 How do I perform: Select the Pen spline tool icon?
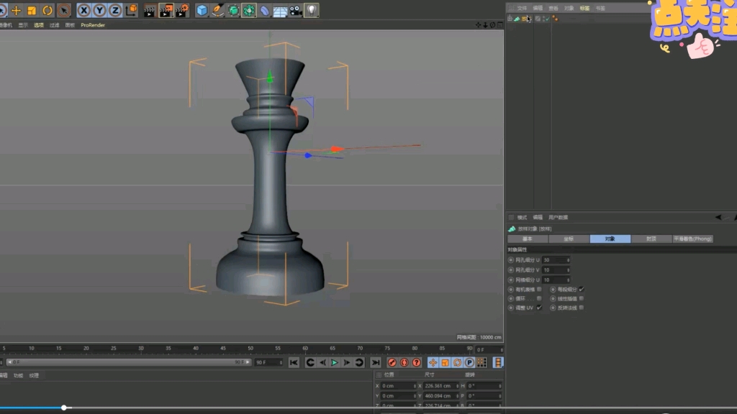[218, 10]
